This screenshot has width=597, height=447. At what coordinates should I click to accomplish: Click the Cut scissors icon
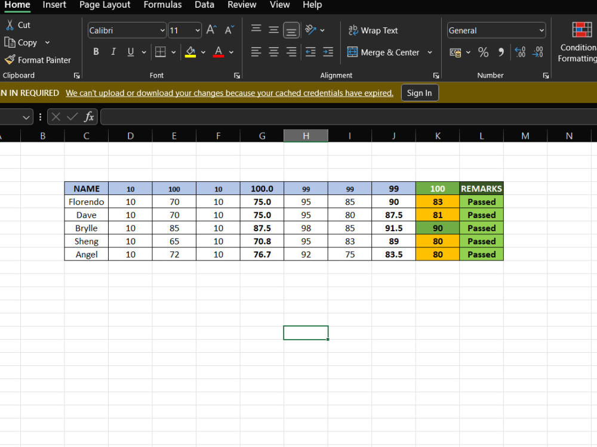click(10, 25)
